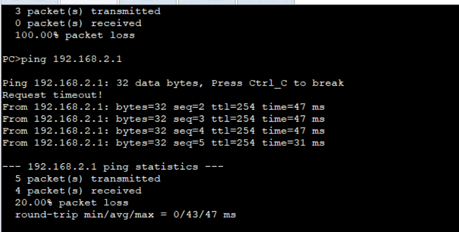459x232 pixels.
Task: Select the seq=4 ping reply line
Action: point(164,131)
